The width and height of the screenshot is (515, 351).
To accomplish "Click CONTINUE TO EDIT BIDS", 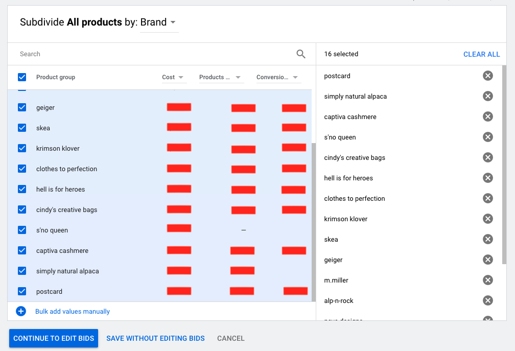I will pyautogui.click(x=53, y=338).
